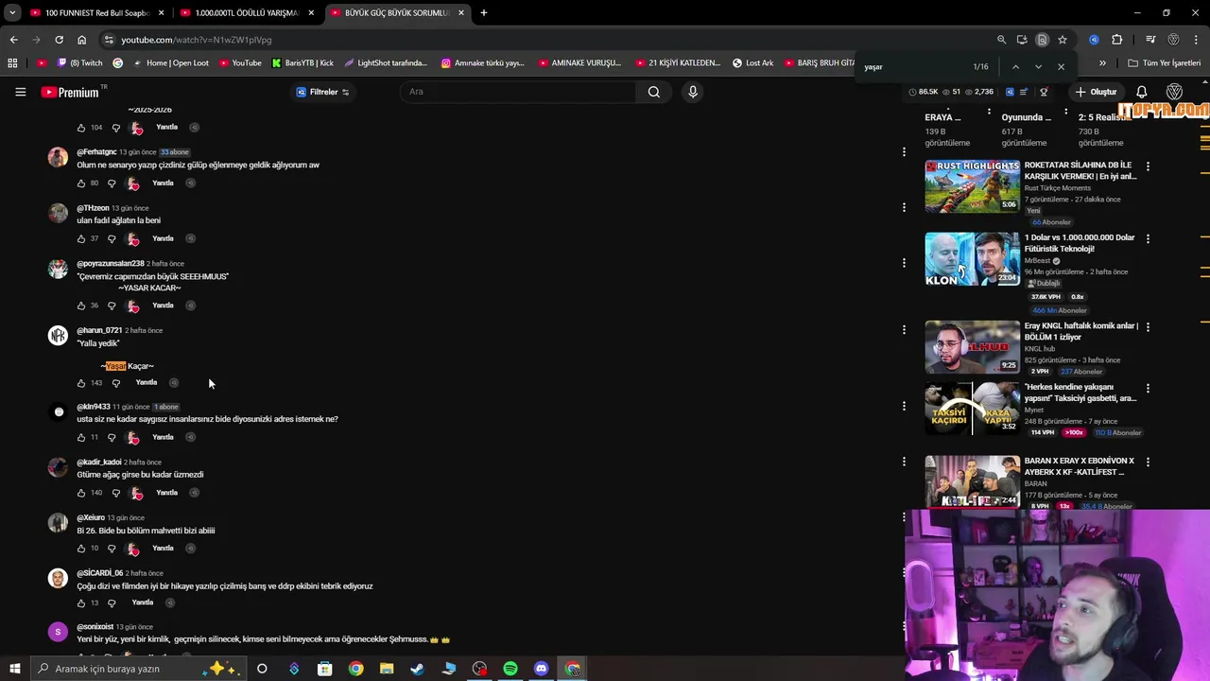Dislike the comment by @THzeon

pos(112,238)
